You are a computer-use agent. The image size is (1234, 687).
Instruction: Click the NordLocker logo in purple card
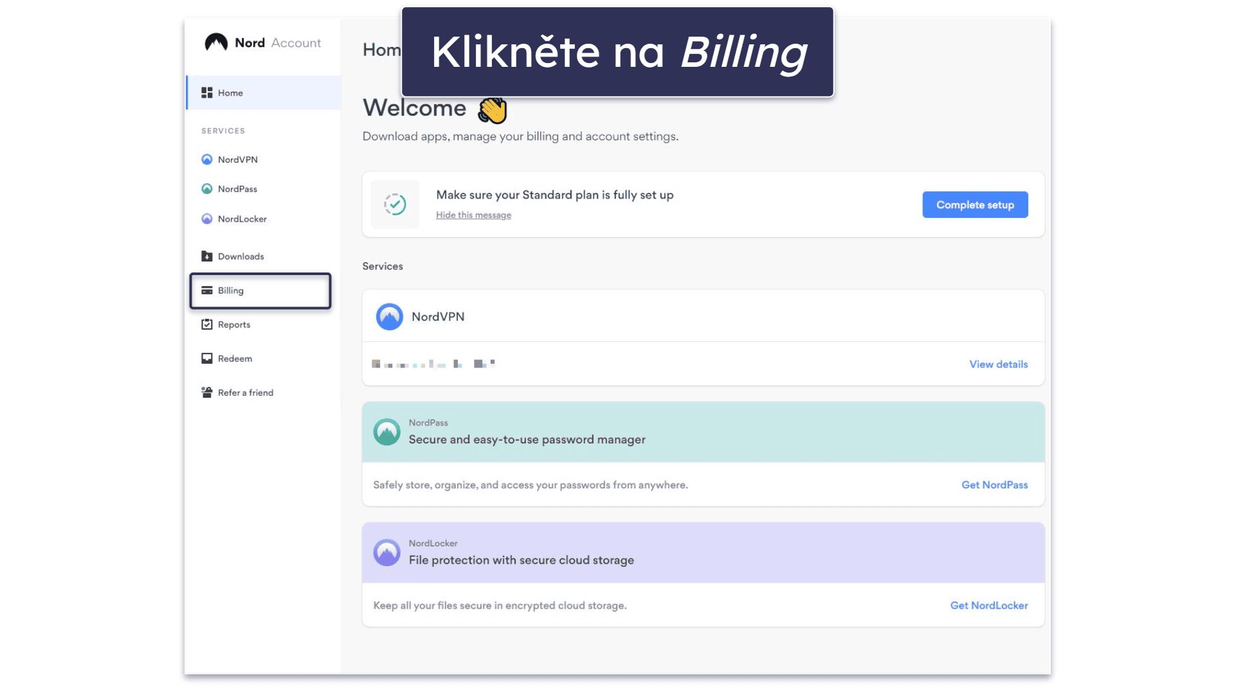click(386, 553)
